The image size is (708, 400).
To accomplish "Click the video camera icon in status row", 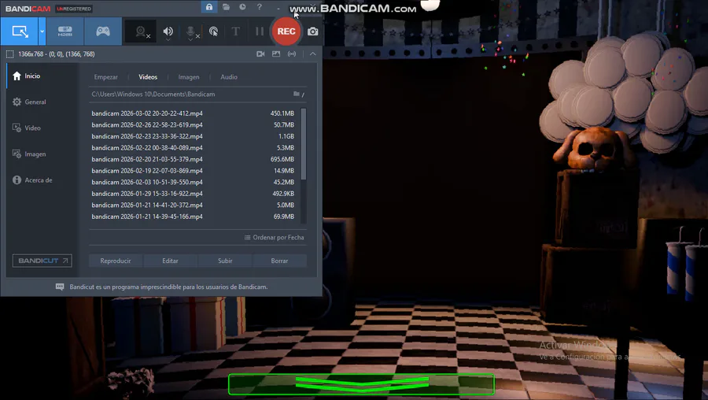I will (260, 54).
